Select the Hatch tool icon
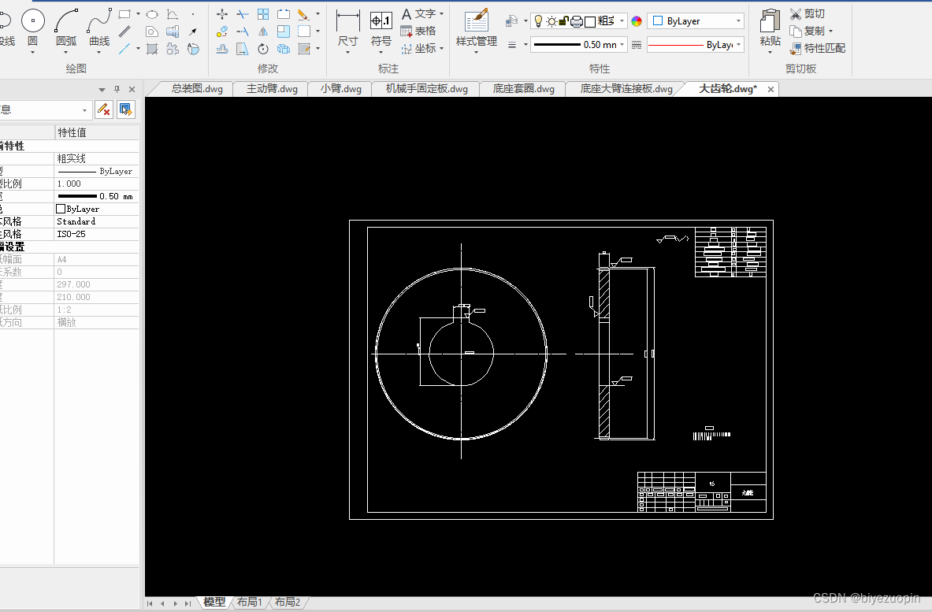 pos(152,49)
